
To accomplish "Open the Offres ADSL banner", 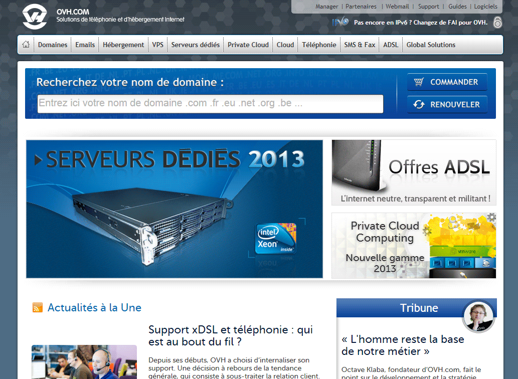I will (414, 172).
